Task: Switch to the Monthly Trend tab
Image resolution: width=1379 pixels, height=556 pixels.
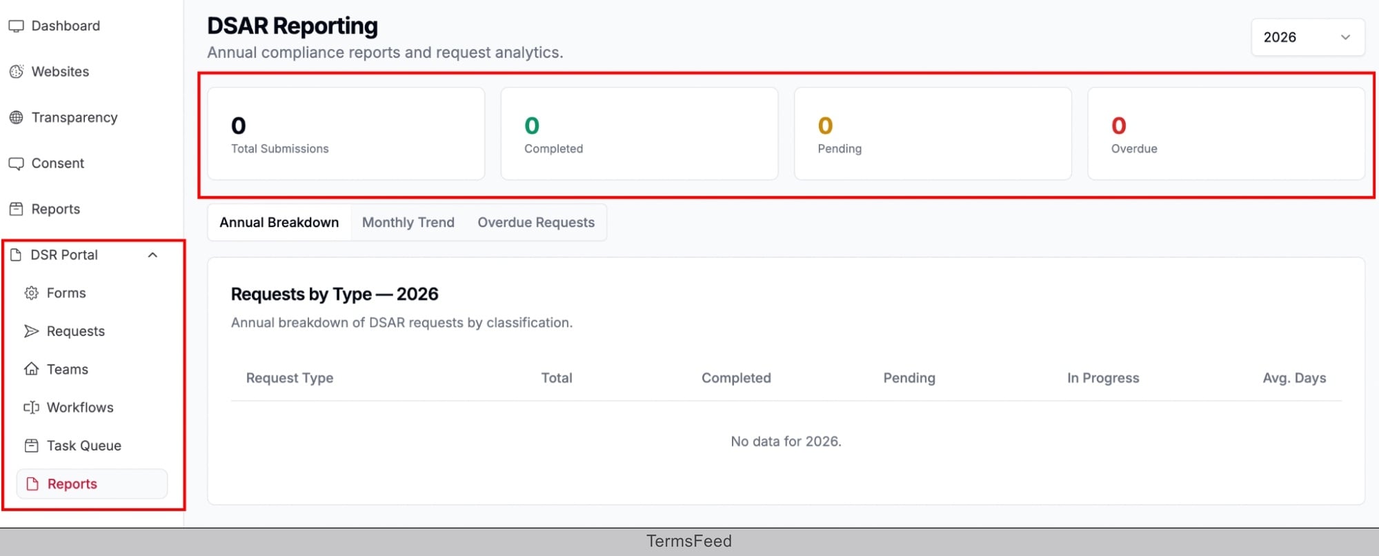Action: point(408,223)
